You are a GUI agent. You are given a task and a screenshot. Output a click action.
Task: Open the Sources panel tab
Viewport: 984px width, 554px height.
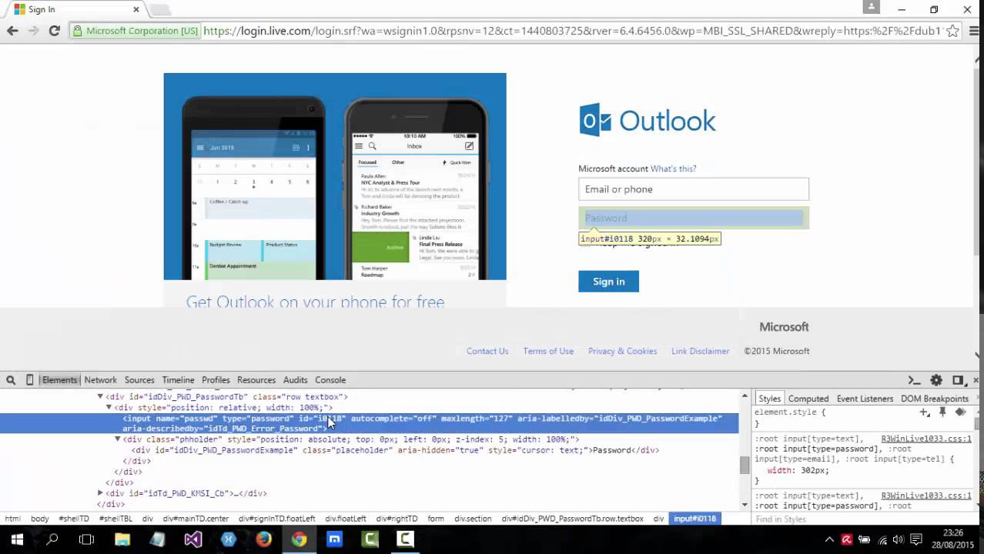[139, 380]
